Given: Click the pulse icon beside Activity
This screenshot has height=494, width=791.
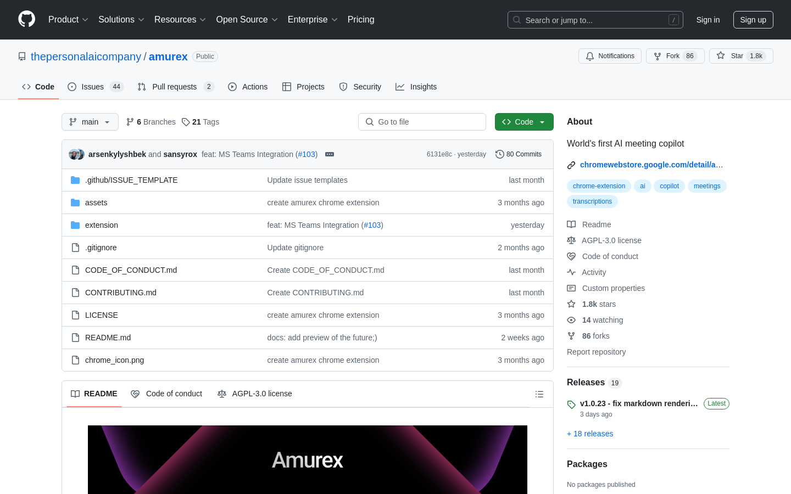Looking at the screenshot, I should 571,272.
